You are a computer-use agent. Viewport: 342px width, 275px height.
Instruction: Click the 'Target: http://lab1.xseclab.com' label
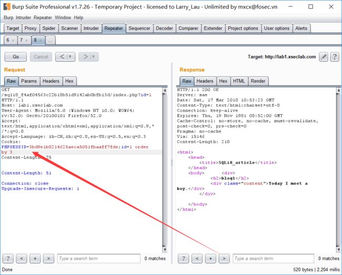click(281, 57)
